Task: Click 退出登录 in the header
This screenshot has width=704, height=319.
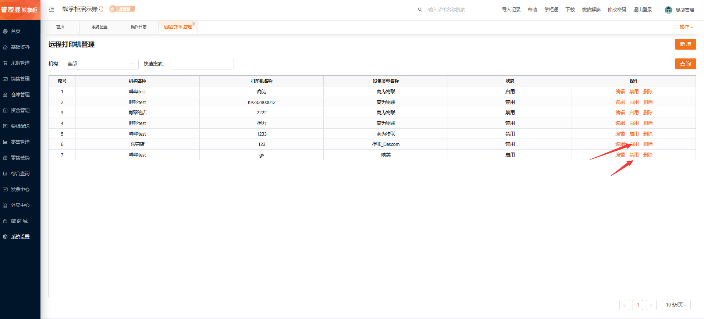Action: click(x=643, y=10)
